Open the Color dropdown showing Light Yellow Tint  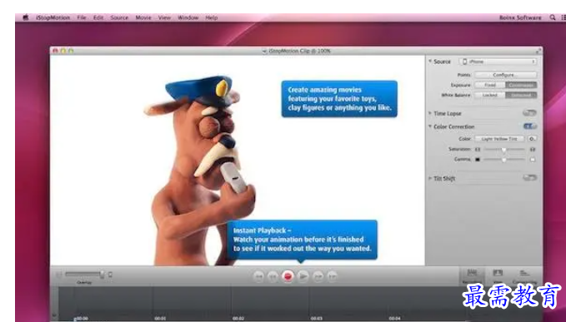coord(499,139)
